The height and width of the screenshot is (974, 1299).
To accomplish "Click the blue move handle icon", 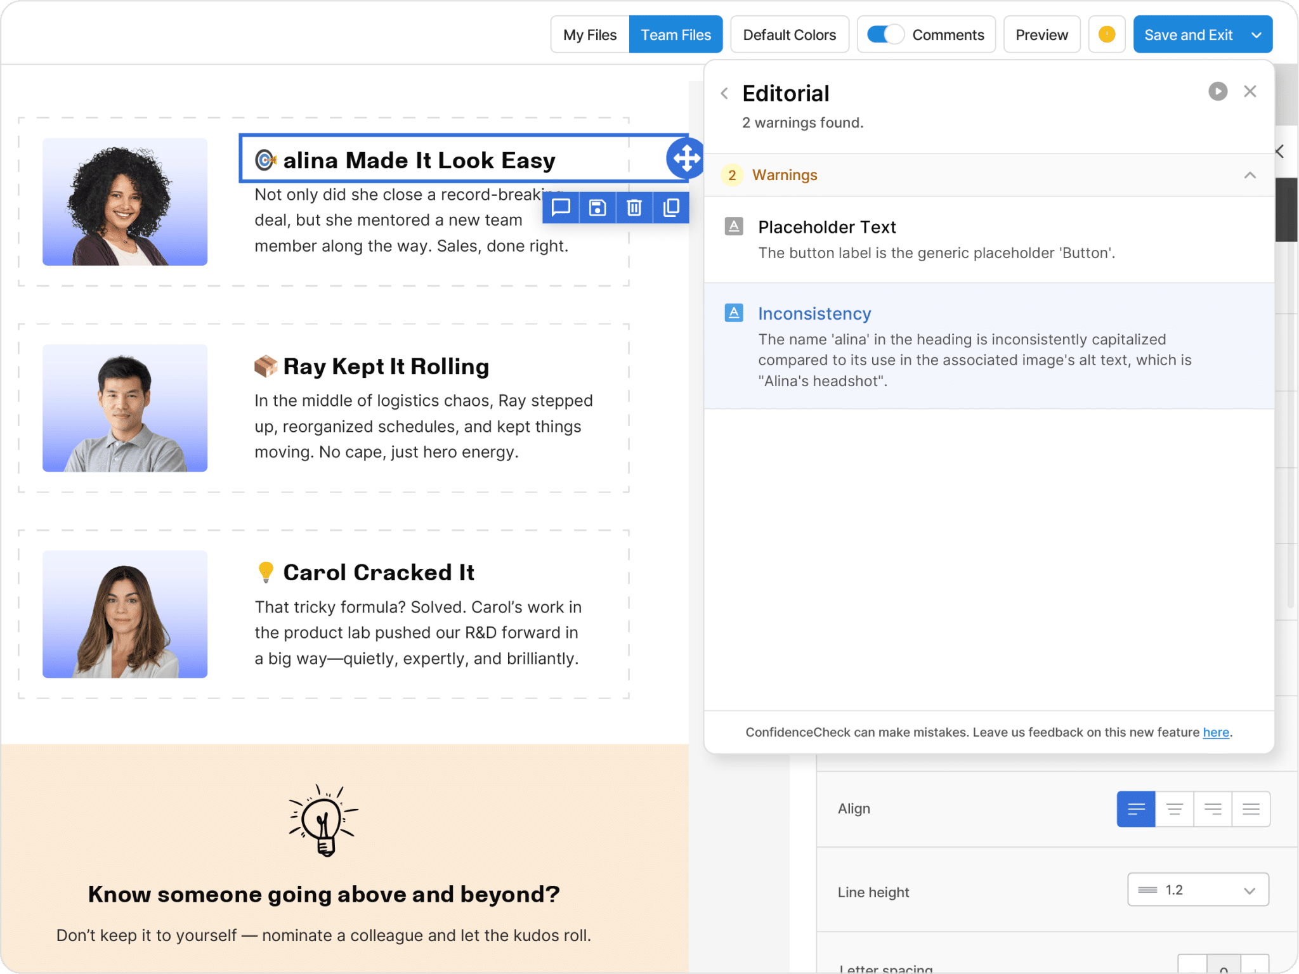I will point(686,159).
